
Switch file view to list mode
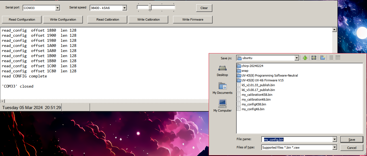(x=331, y=58)
